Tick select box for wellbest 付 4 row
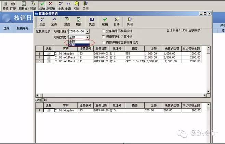 [x=49, y=61]
